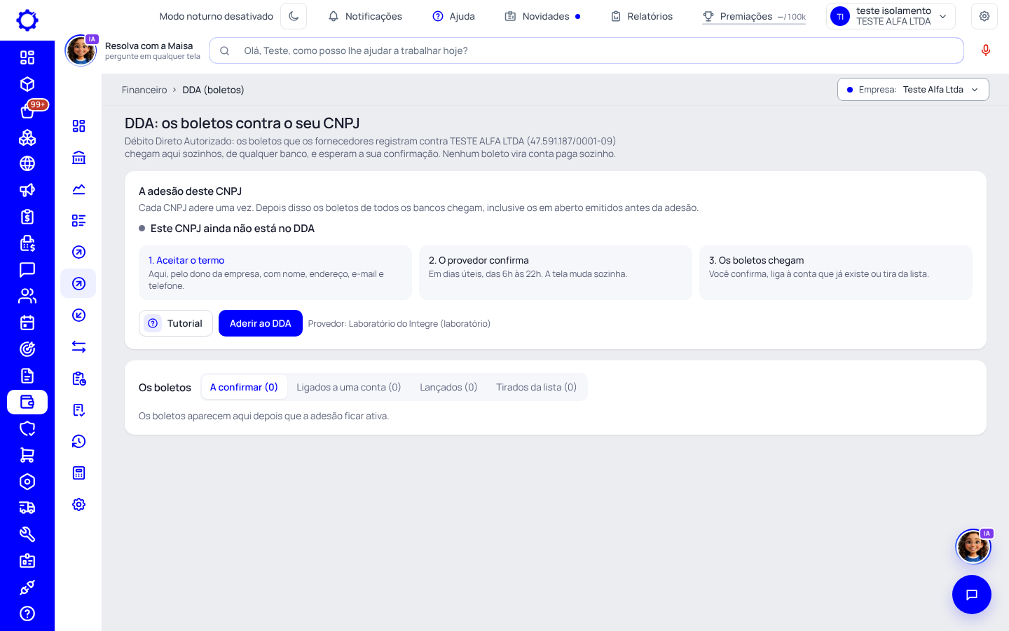Image resolution: width=1009 pixels, height=631 pixels.
Task: Open the settings gear button at top right
Action: (x=984, y=16)
